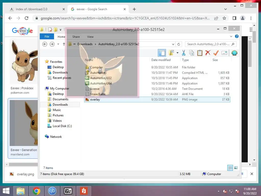Select Documents in navigation pane
This screenshot has width=261, height=196.
point(60,99)
